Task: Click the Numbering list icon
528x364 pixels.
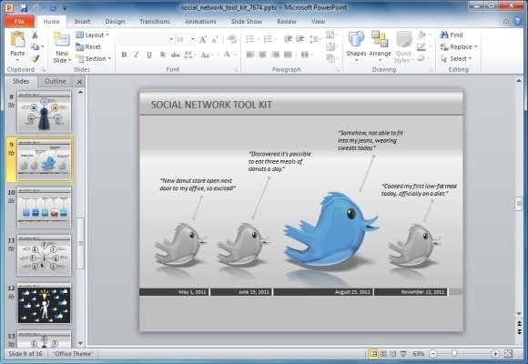Action: [x=268, y=39]
